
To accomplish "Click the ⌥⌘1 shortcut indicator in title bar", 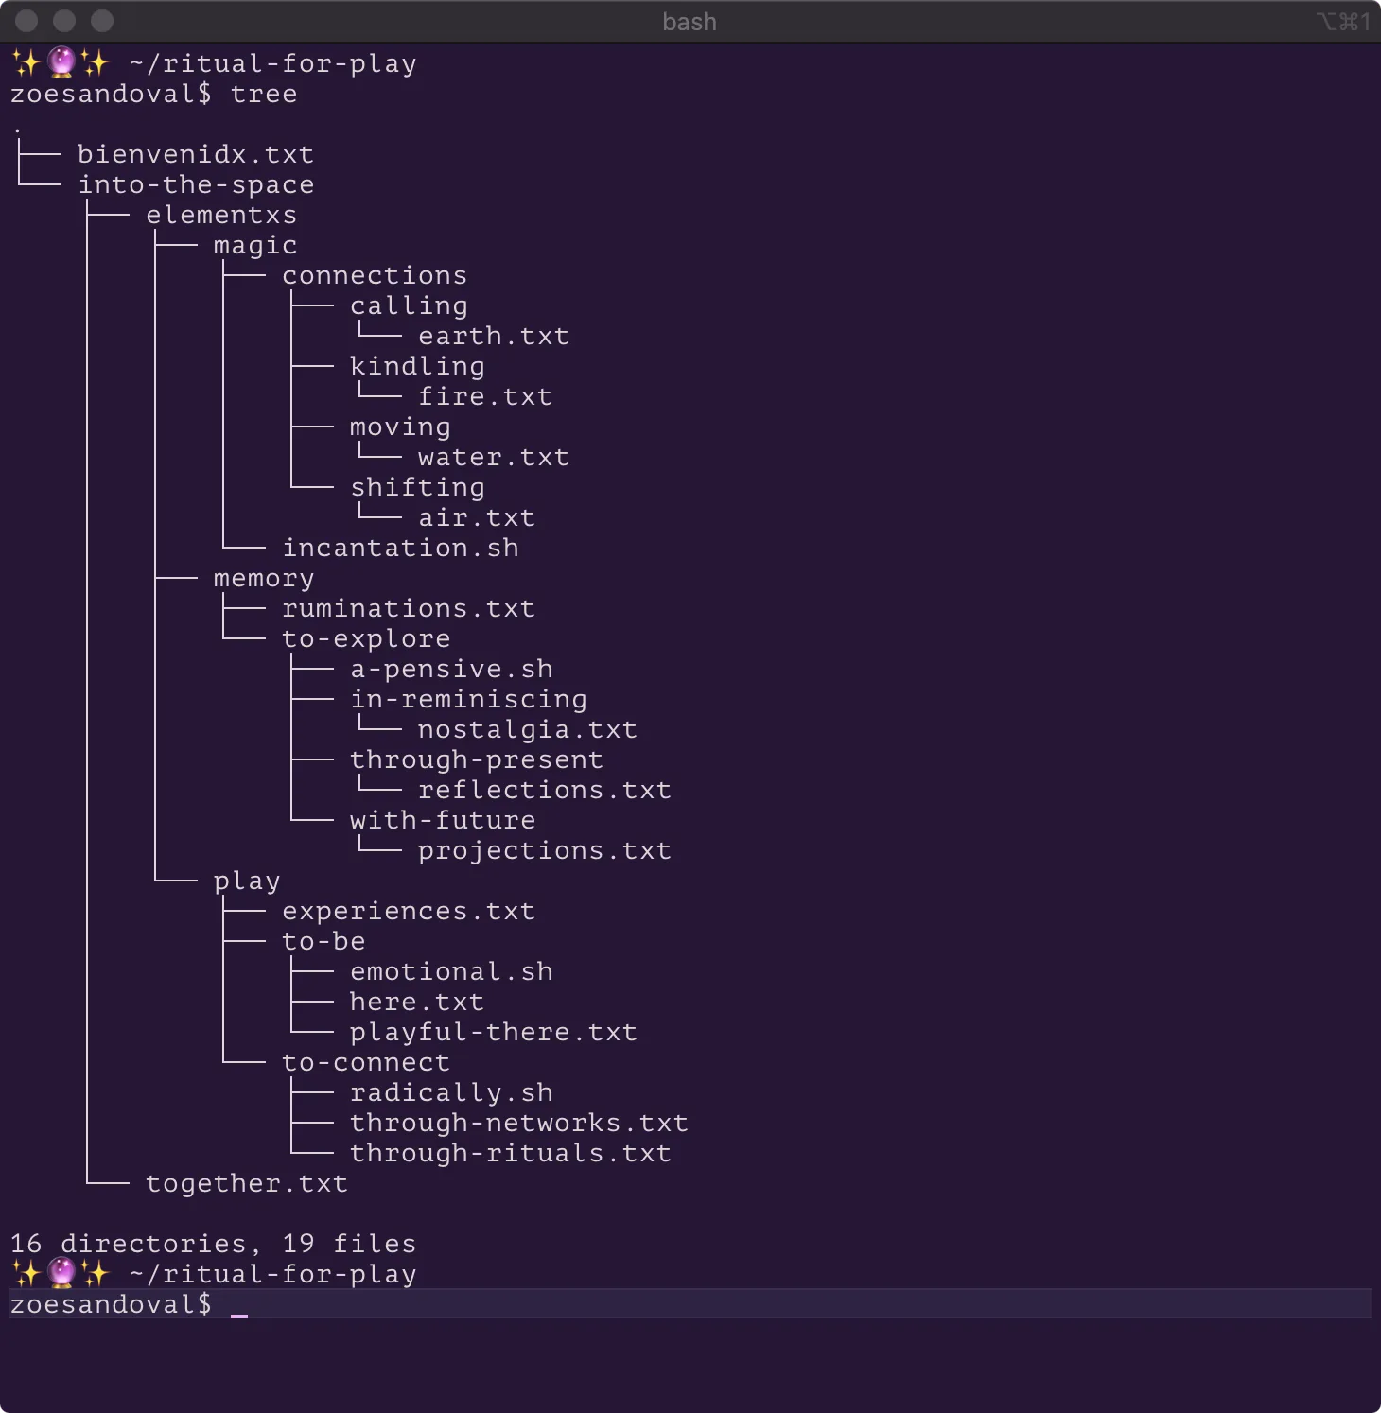I will (1342, 22).
